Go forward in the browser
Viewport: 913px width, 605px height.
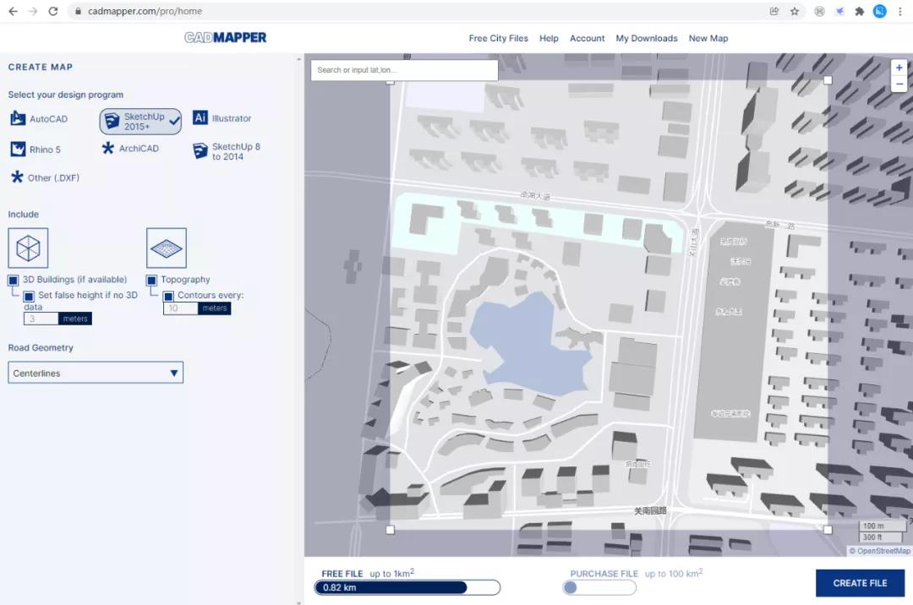[x=33, y=11]
